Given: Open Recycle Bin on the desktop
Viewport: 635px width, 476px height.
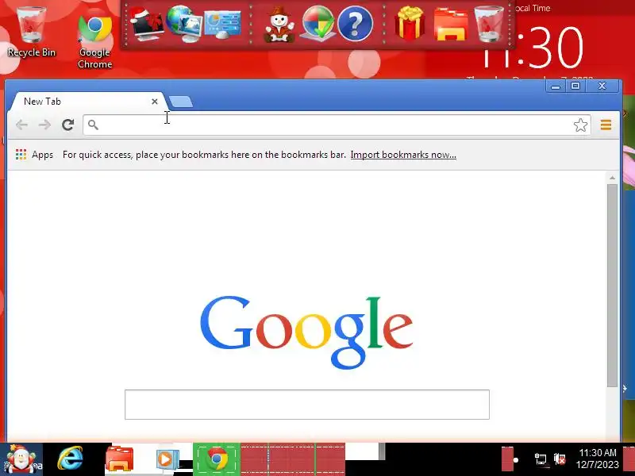Looking at the screenshot, I should click(31, 32).
